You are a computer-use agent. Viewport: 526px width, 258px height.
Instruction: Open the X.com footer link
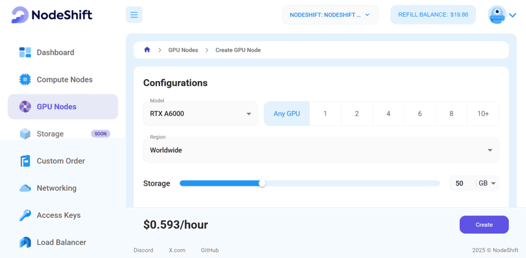click(177, 250)
